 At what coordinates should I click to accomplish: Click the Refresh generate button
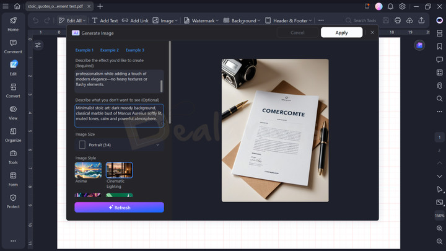click(119, 208)
